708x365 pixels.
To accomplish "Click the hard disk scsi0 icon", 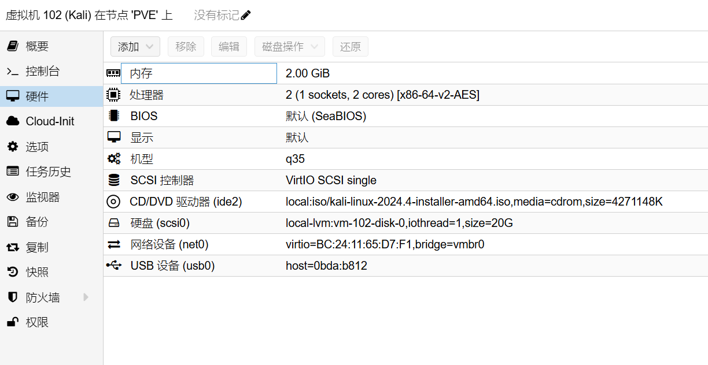I will (113, 223).
